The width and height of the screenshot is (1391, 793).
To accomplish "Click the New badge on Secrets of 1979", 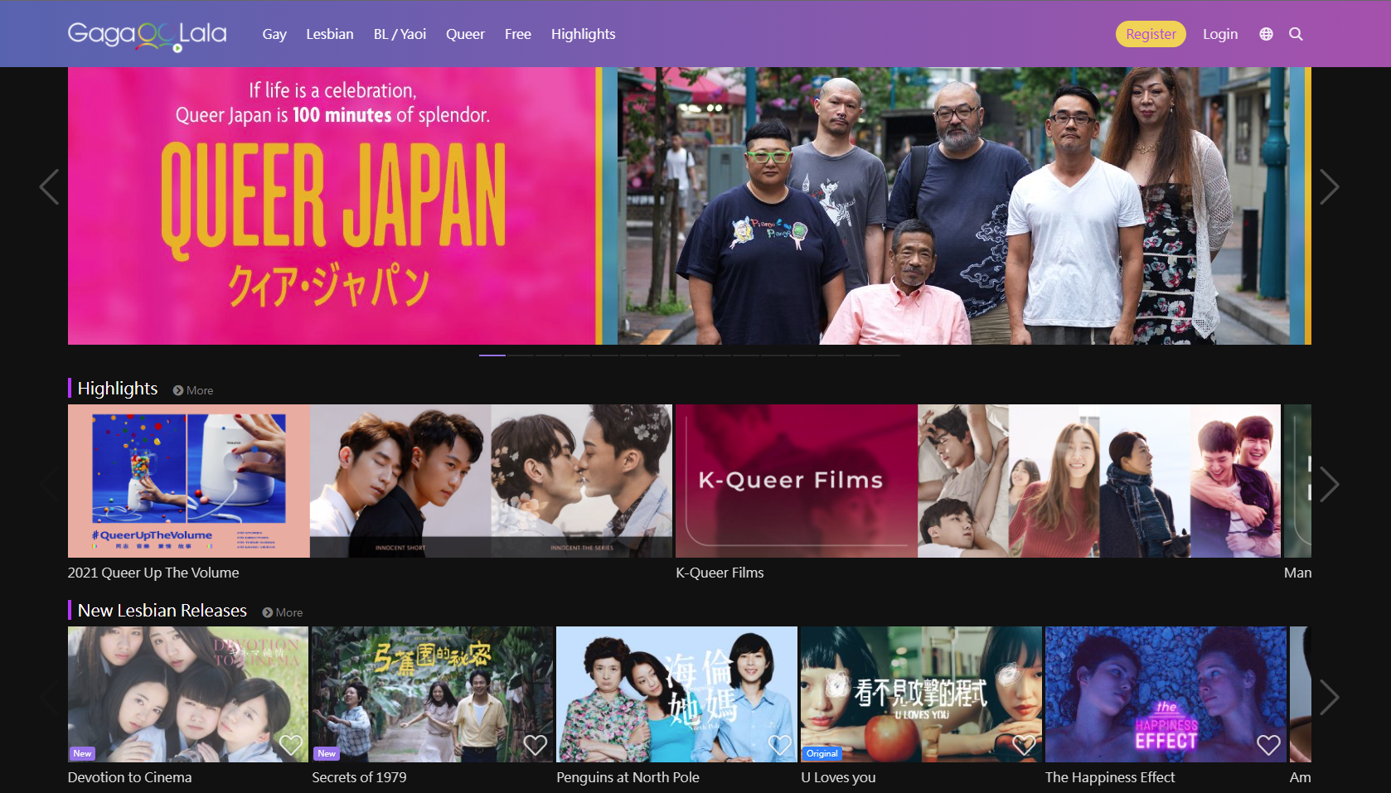I will coord(327,753).
